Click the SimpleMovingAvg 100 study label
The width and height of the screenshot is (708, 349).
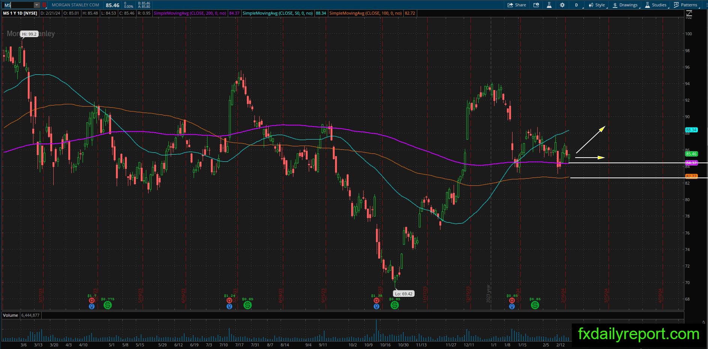[365, 13]
